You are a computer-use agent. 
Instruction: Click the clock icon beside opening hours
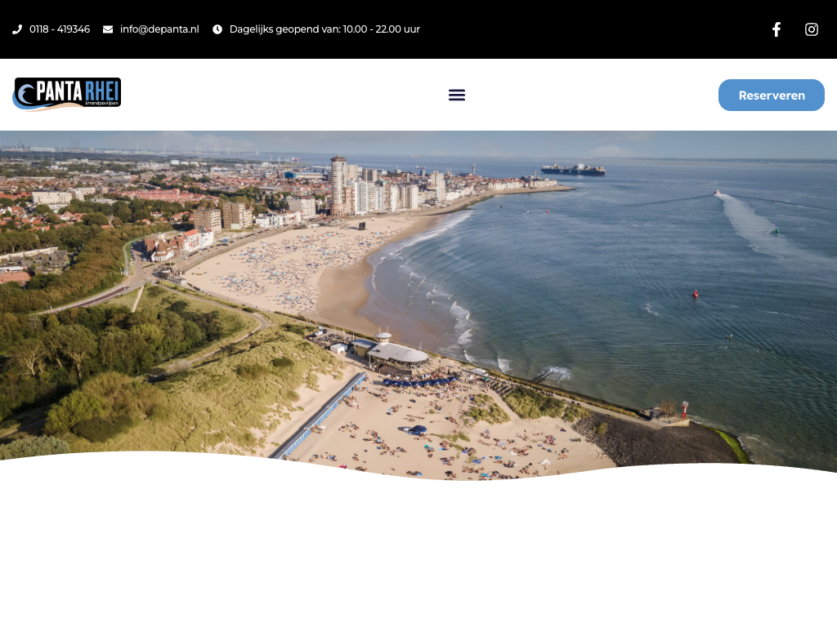click(x=217, y=29)
